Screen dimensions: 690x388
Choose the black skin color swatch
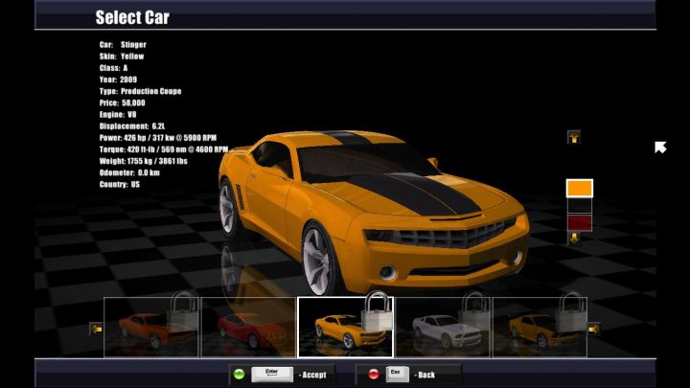580,206
